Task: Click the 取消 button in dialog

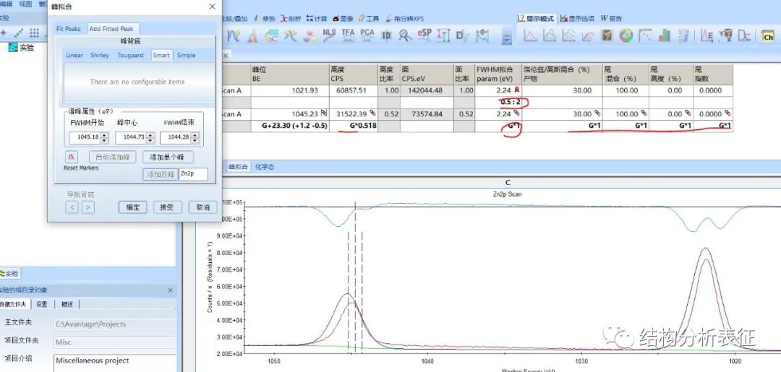Action: click(x=202, y=207)
